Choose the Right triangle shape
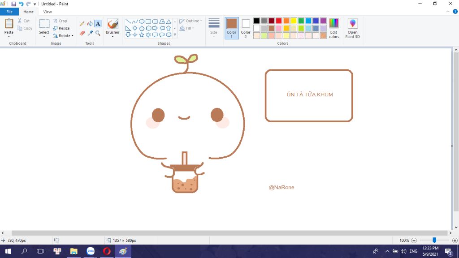Image resolution: width=459 pixels, height=258 pixels. click(x=128, y=28)
